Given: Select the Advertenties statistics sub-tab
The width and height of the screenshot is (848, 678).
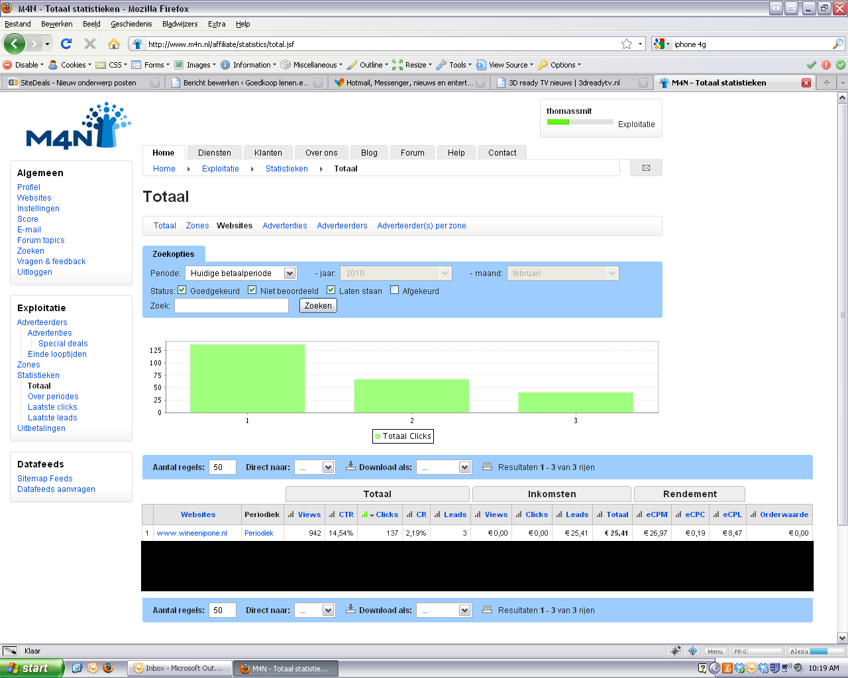Looking at the screenshot, I should pyautogui.click(x=285, y=226).
